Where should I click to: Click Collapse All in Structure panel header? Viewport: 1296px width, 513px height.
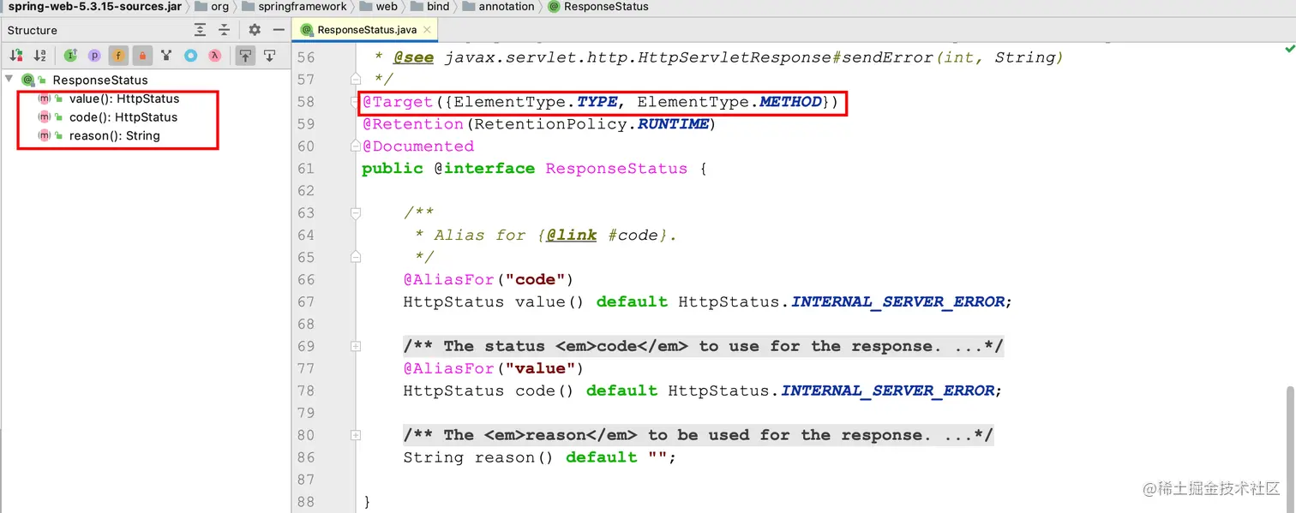tap(224, 30)
